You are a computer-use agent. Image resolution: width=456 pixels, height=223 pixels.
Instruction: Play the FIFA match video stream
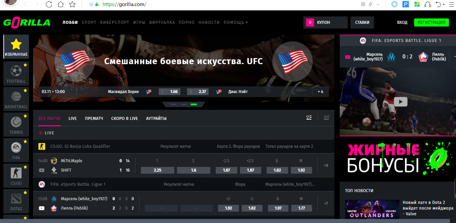coord(401,101)
